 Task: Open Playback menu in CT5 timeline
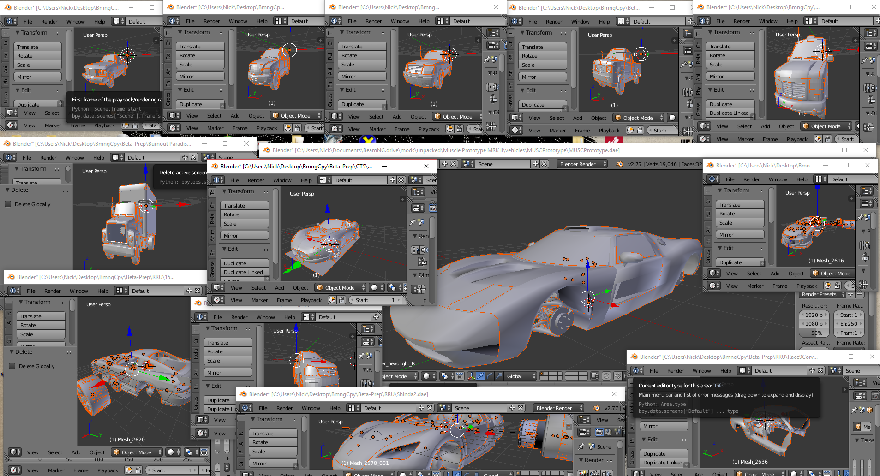pyautogui.click(x=311, y=300)
